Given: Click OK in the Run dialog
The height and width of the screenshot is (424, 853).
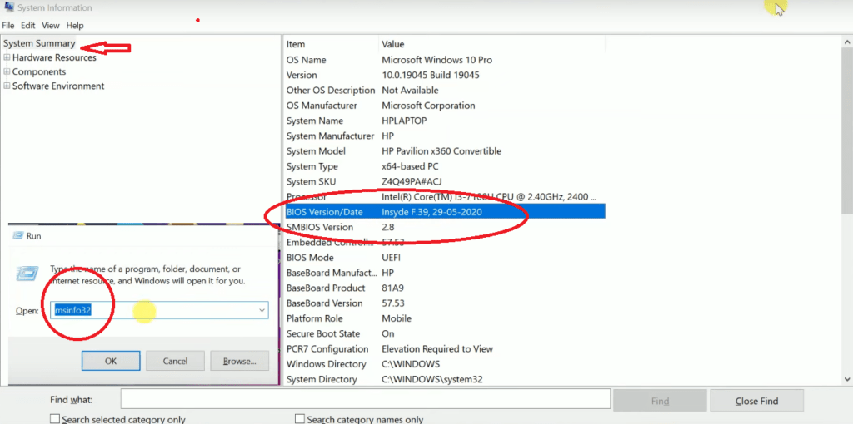Looking at the screenshot, I should click(111, 361).
